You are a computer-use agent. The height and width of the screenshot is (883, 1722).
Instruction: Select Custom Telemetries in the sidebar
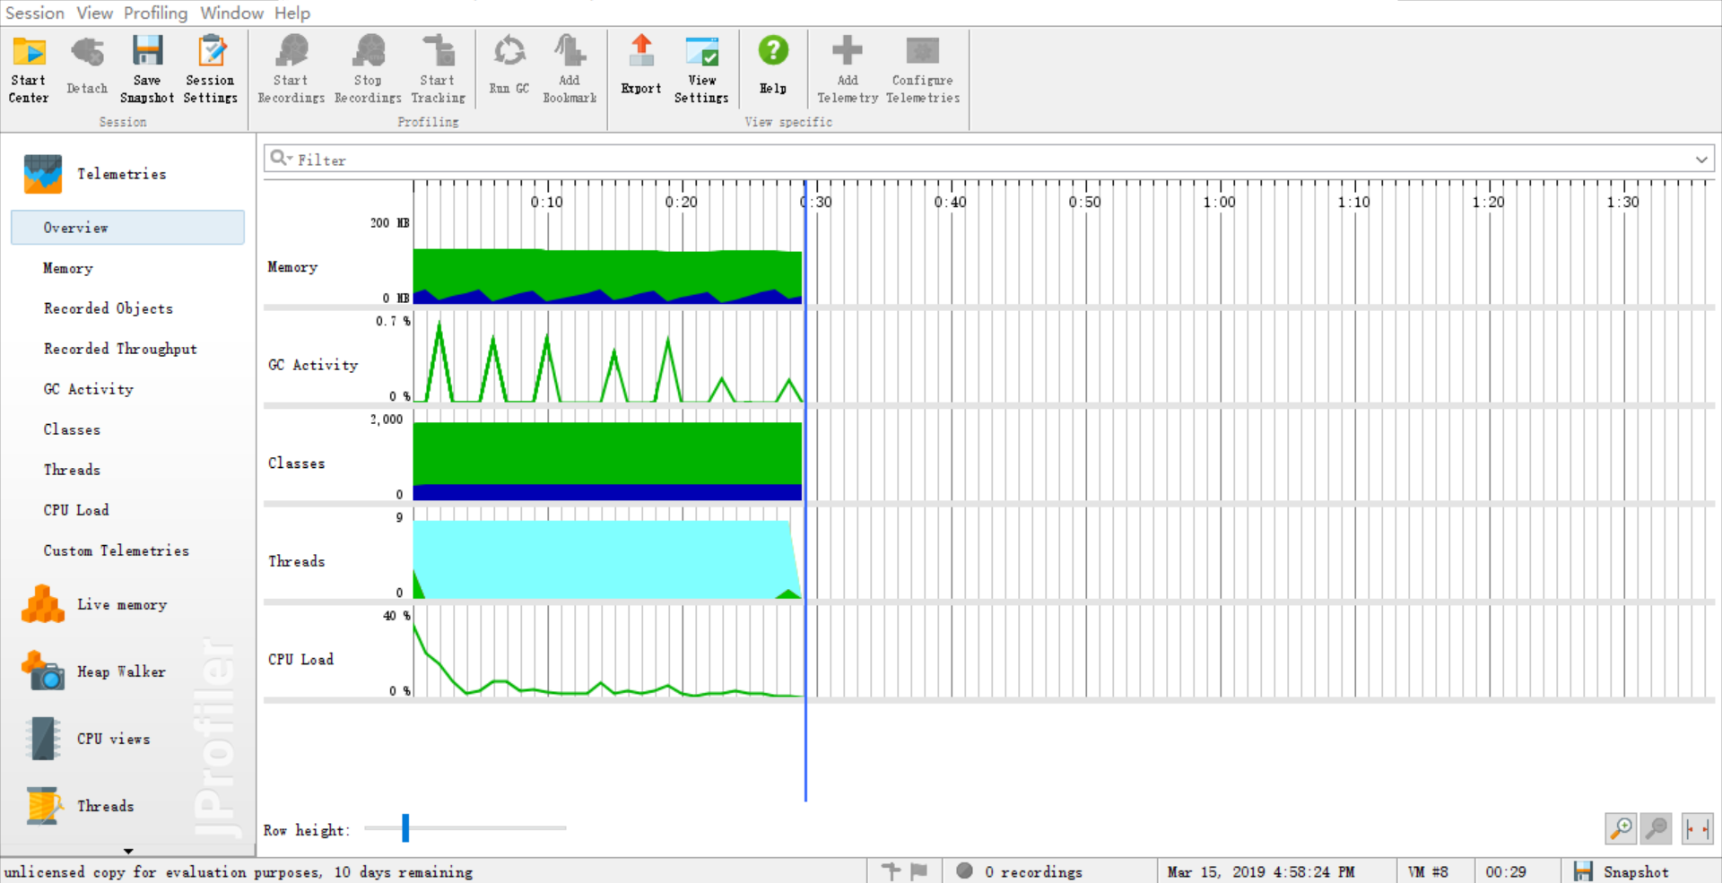pos(117,550)
